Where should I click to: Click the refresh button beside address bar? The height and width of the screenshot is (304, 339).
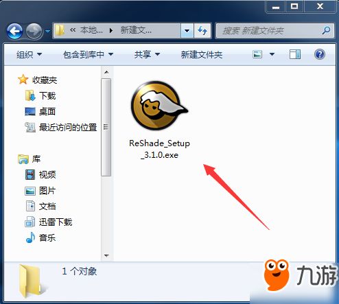pyautogui.click(x=202, y=30)
